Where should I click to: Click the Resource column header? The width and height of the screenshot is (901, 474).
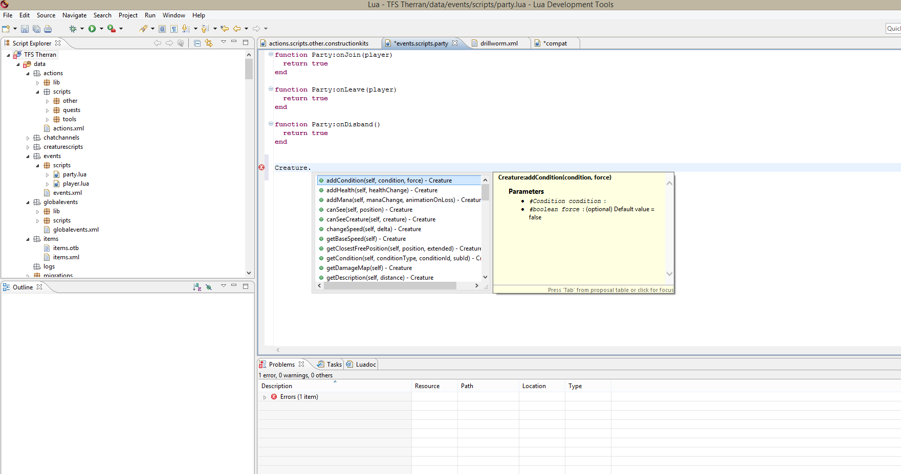click(x=434, y=386)
